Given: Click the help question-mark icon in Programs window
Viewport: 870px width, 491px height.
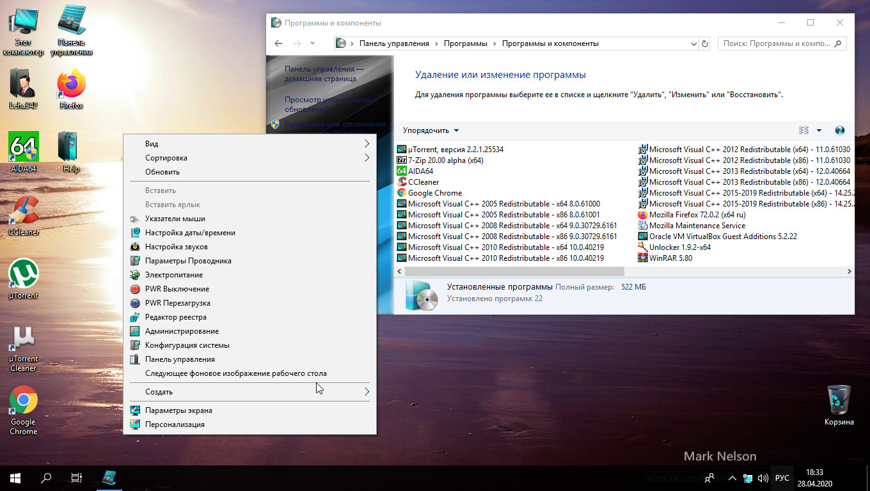Looking at the screenshot, I should tap(840, 130).
